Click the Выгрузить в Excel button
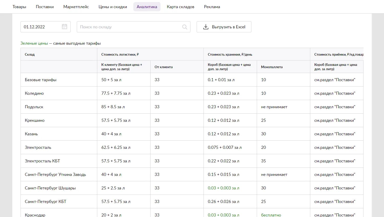 [x=224, y=27]
